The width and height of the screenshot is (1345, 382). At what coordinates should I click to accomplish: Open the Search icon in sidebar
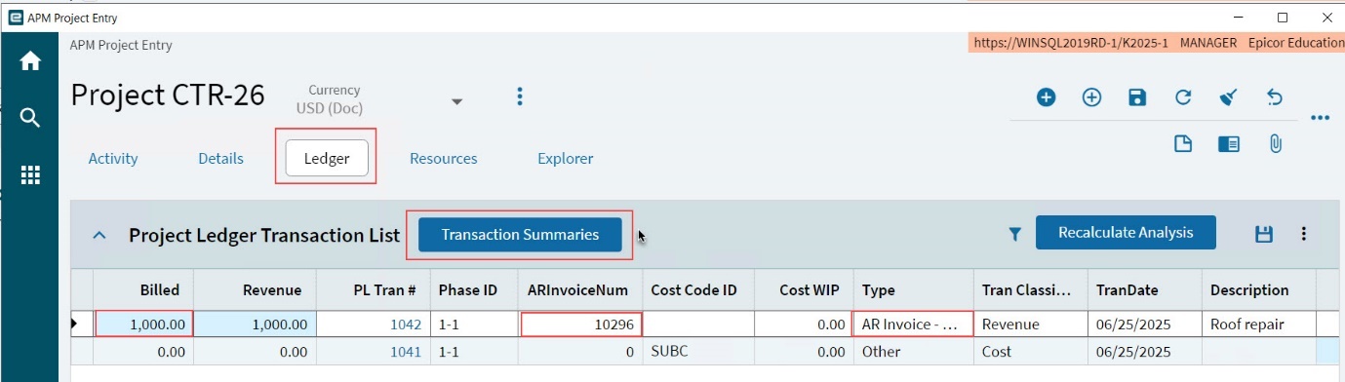pyautogui.click(x=30, y=118)
